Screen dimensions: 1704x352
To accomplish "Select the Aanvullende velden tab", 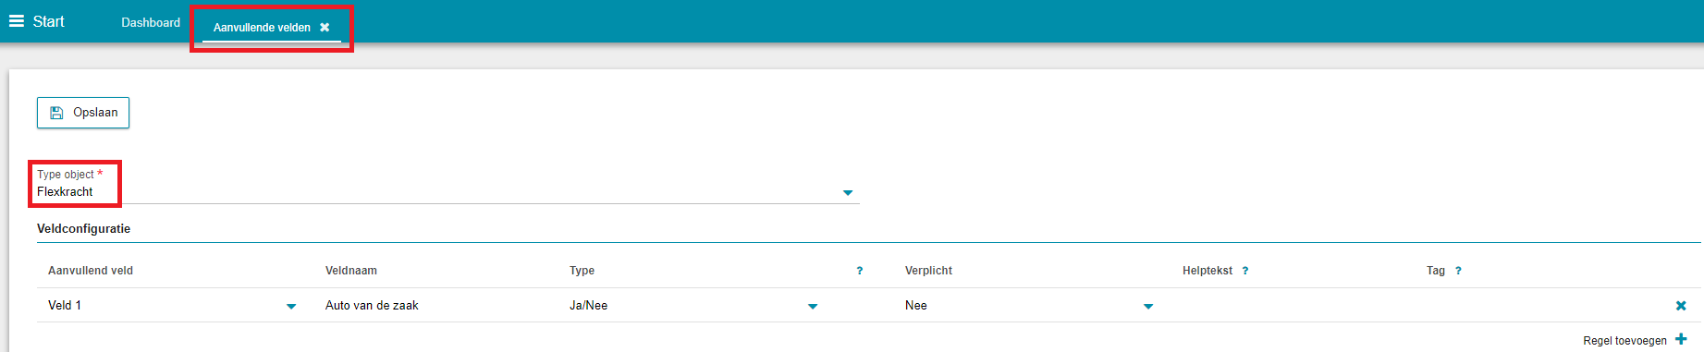I will point(262,28).
